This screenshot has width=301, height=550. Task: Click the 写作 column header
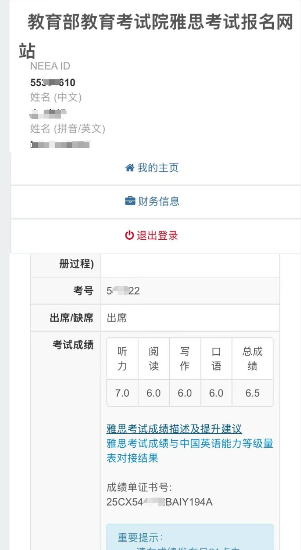pyautogui.click(x=185, y=359)
